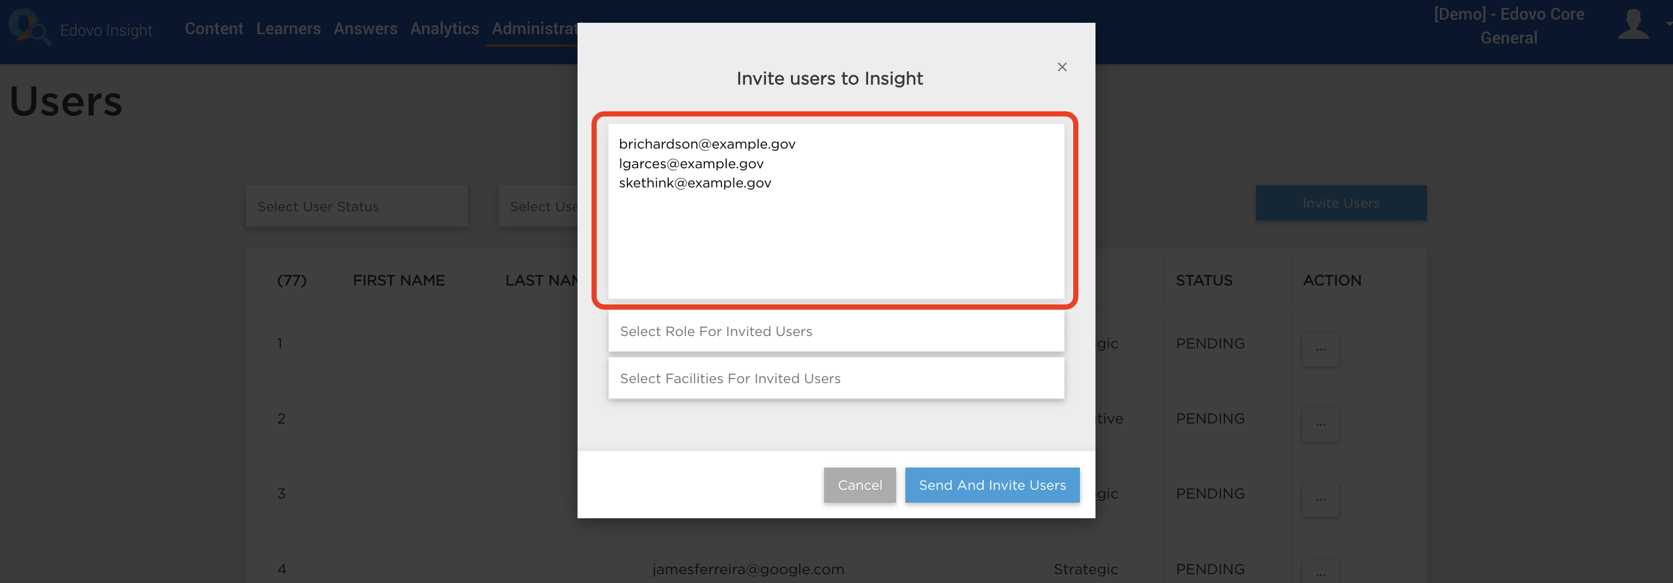Viewport: 1673px width, 583px height.
Task: Open the Learners menu
Action: (289, 28)
